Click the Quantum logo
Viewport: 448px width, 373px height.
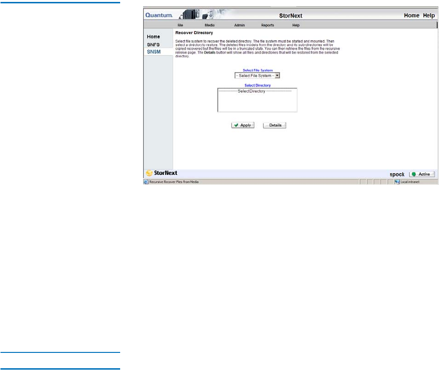[x=159, y=15]
